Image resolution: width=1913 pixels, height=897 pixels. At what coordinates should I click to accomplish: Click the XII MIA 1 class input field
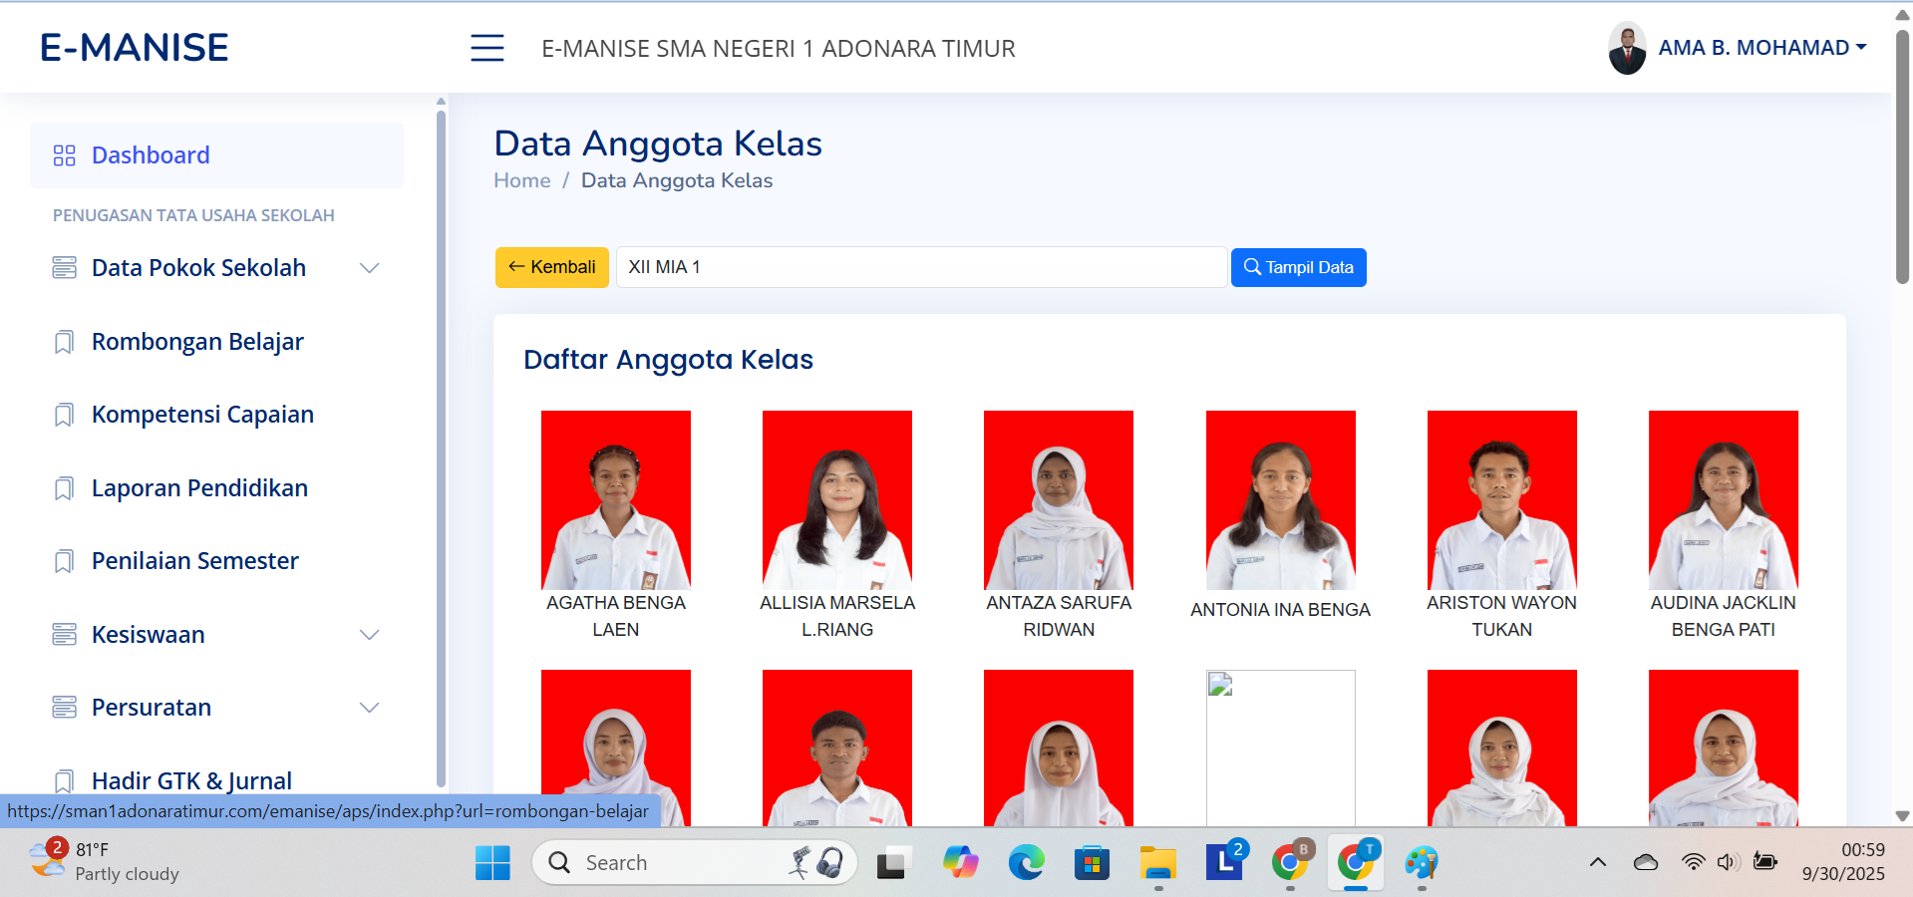[920, 267]
